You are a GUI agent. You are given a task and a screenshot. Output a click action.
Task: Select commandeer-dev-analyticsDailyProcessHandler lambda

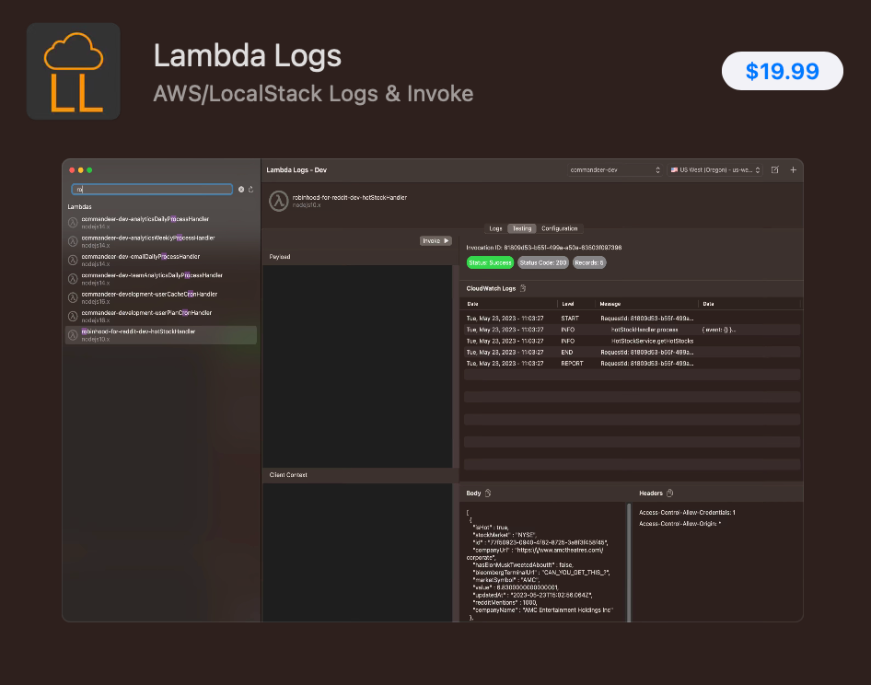[x=161, y=222]
